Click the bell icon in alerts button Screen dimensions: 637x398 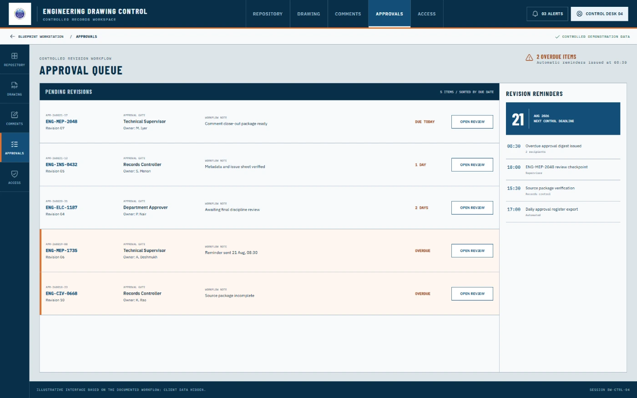tap(535, 14)
